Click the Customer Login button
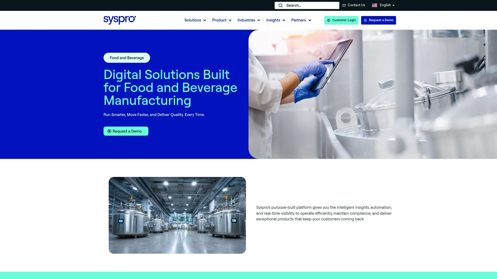This screenshot has height=279, width=497. [341, 20]
